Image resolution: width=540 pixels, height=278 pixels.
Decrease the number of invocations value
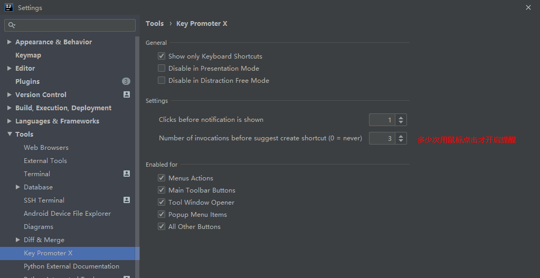point(401,141)
